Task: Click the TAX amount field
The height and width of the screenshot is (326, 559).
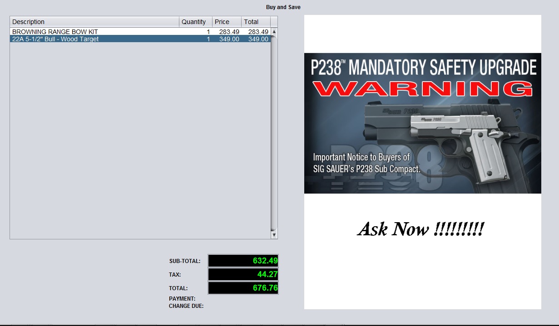Action: 243,274
